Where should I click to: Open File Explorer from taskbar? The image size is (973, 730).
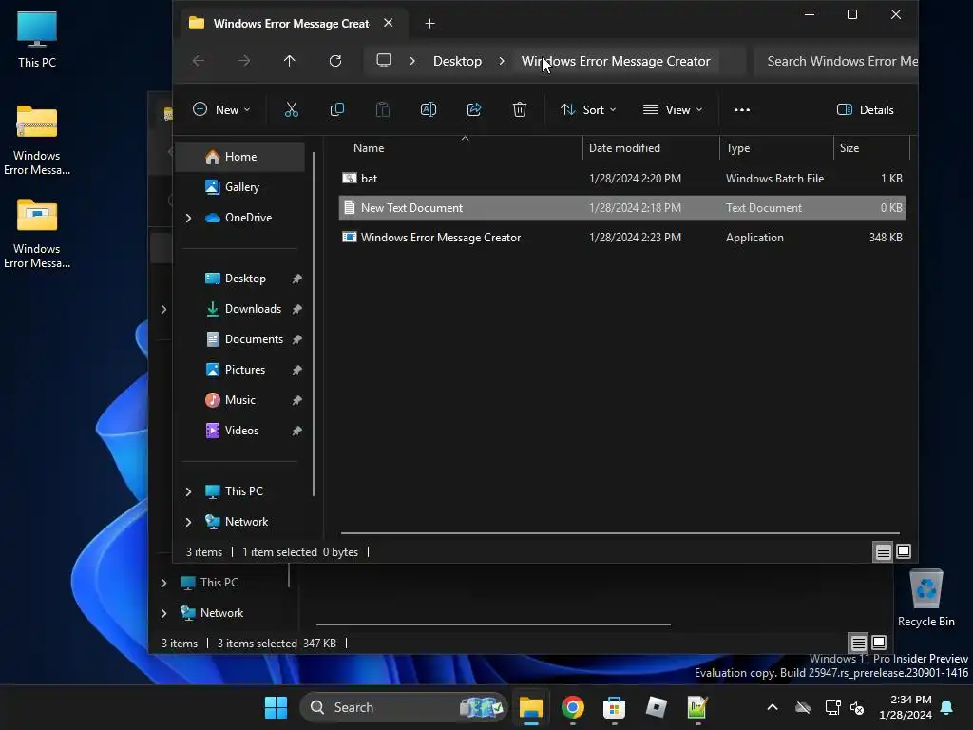[x=530, y=707]
